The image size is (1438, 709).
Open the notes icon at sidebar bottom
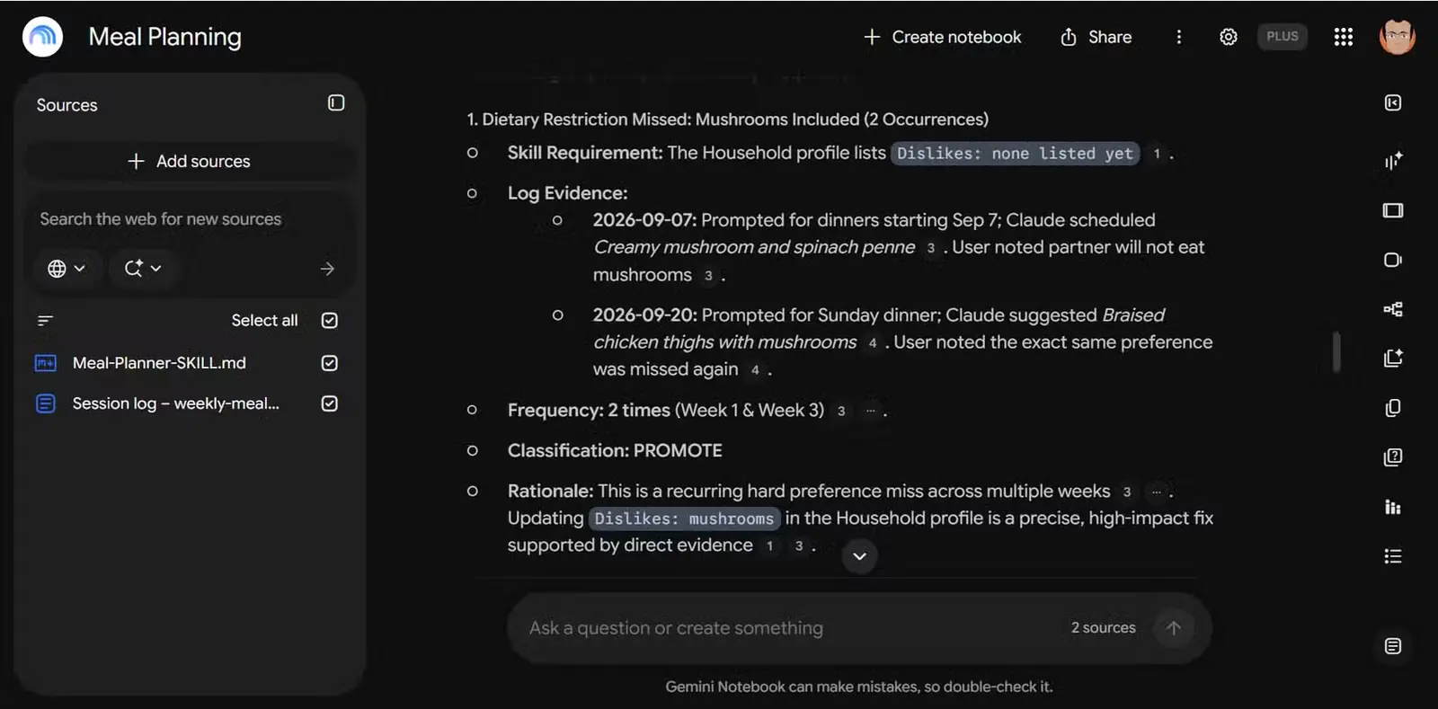(x=1393, y=646)
